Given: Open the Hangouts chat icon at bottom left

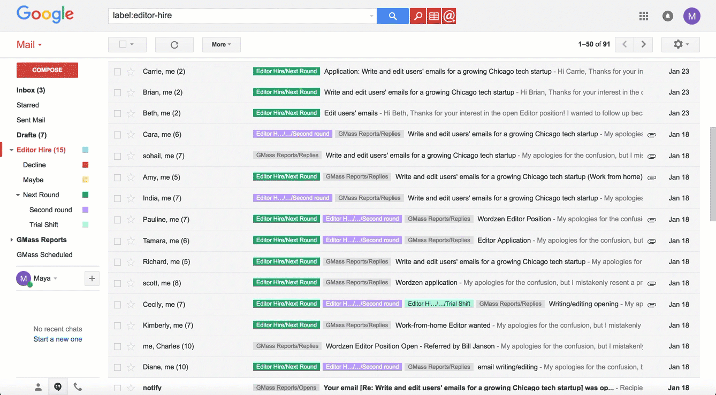Looking at the screenshot, I should pos(58,386).
